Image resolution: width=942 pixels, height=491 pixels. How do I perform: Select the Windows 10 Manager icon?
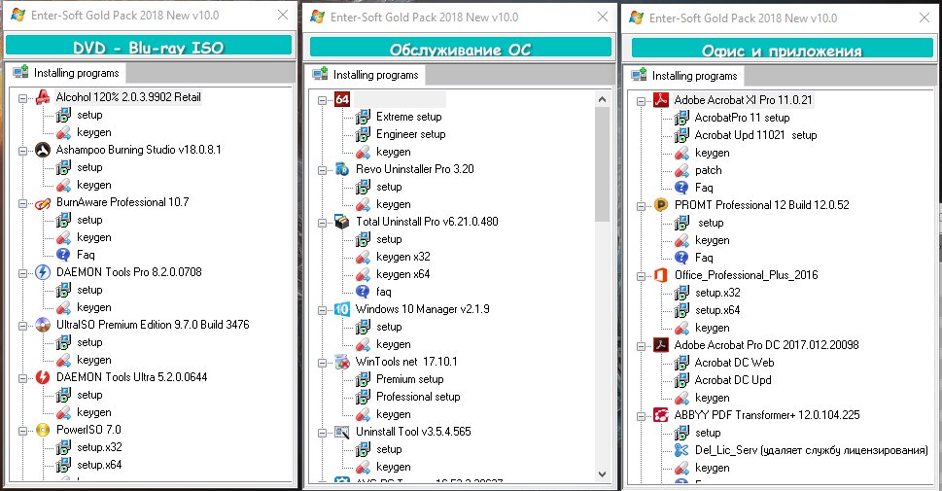342,309
